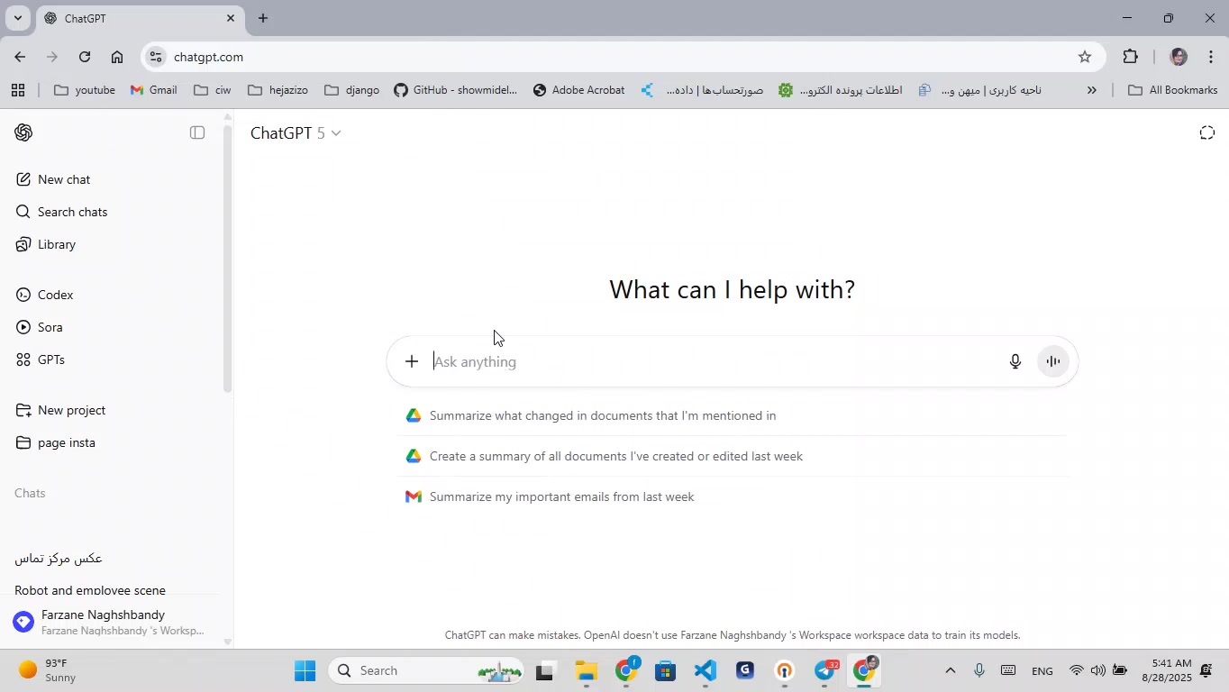Screen dimensions: 1229x692
Task: Open the tab search dropdown arrow
Action: (17, 18)
